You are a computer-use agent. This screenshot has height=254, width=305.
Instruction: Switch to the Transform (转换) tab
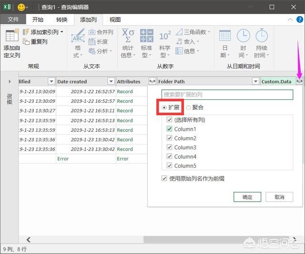[62, 20]
